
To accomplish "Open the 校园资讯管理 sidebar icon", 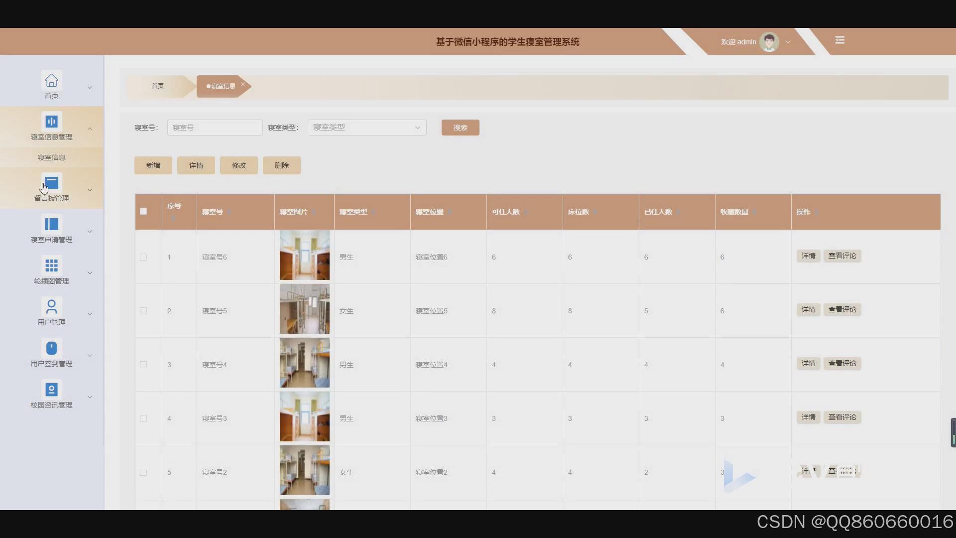I will (51, 389).
